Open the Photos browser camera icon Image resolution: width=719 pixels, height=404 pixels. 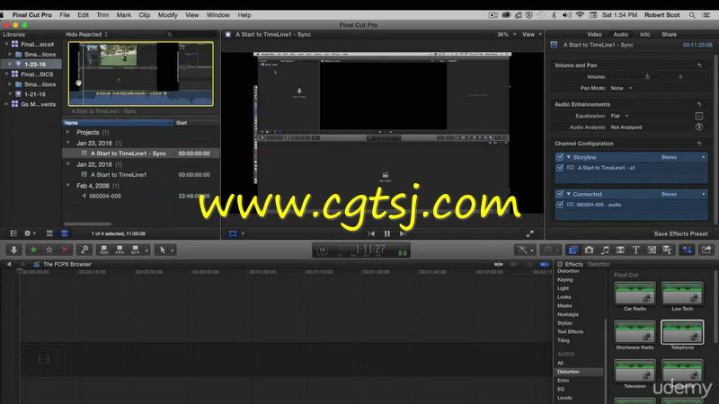coord(590,250)
